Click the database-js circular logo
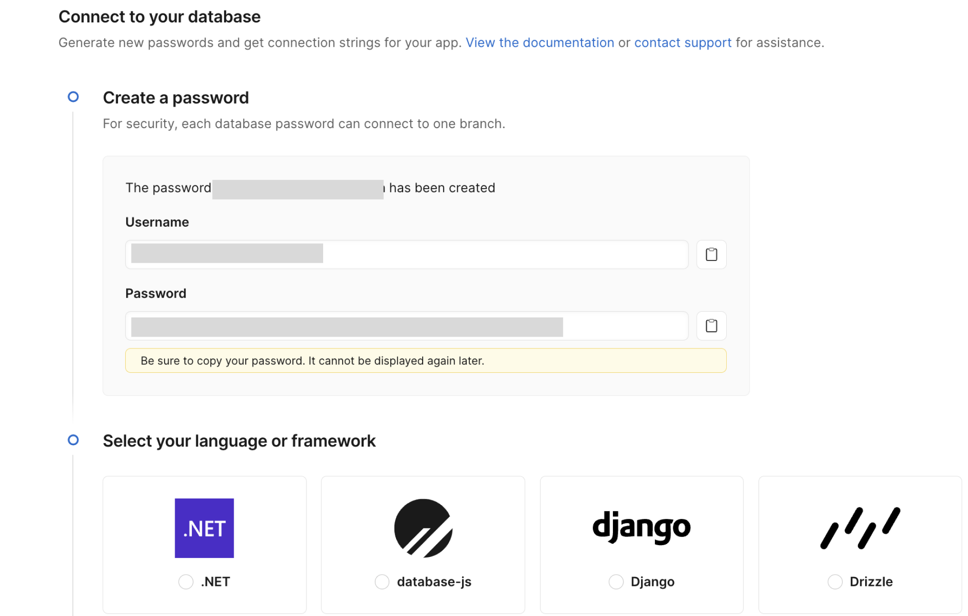Viewport: 968px width, 616px height. point(423,528)
